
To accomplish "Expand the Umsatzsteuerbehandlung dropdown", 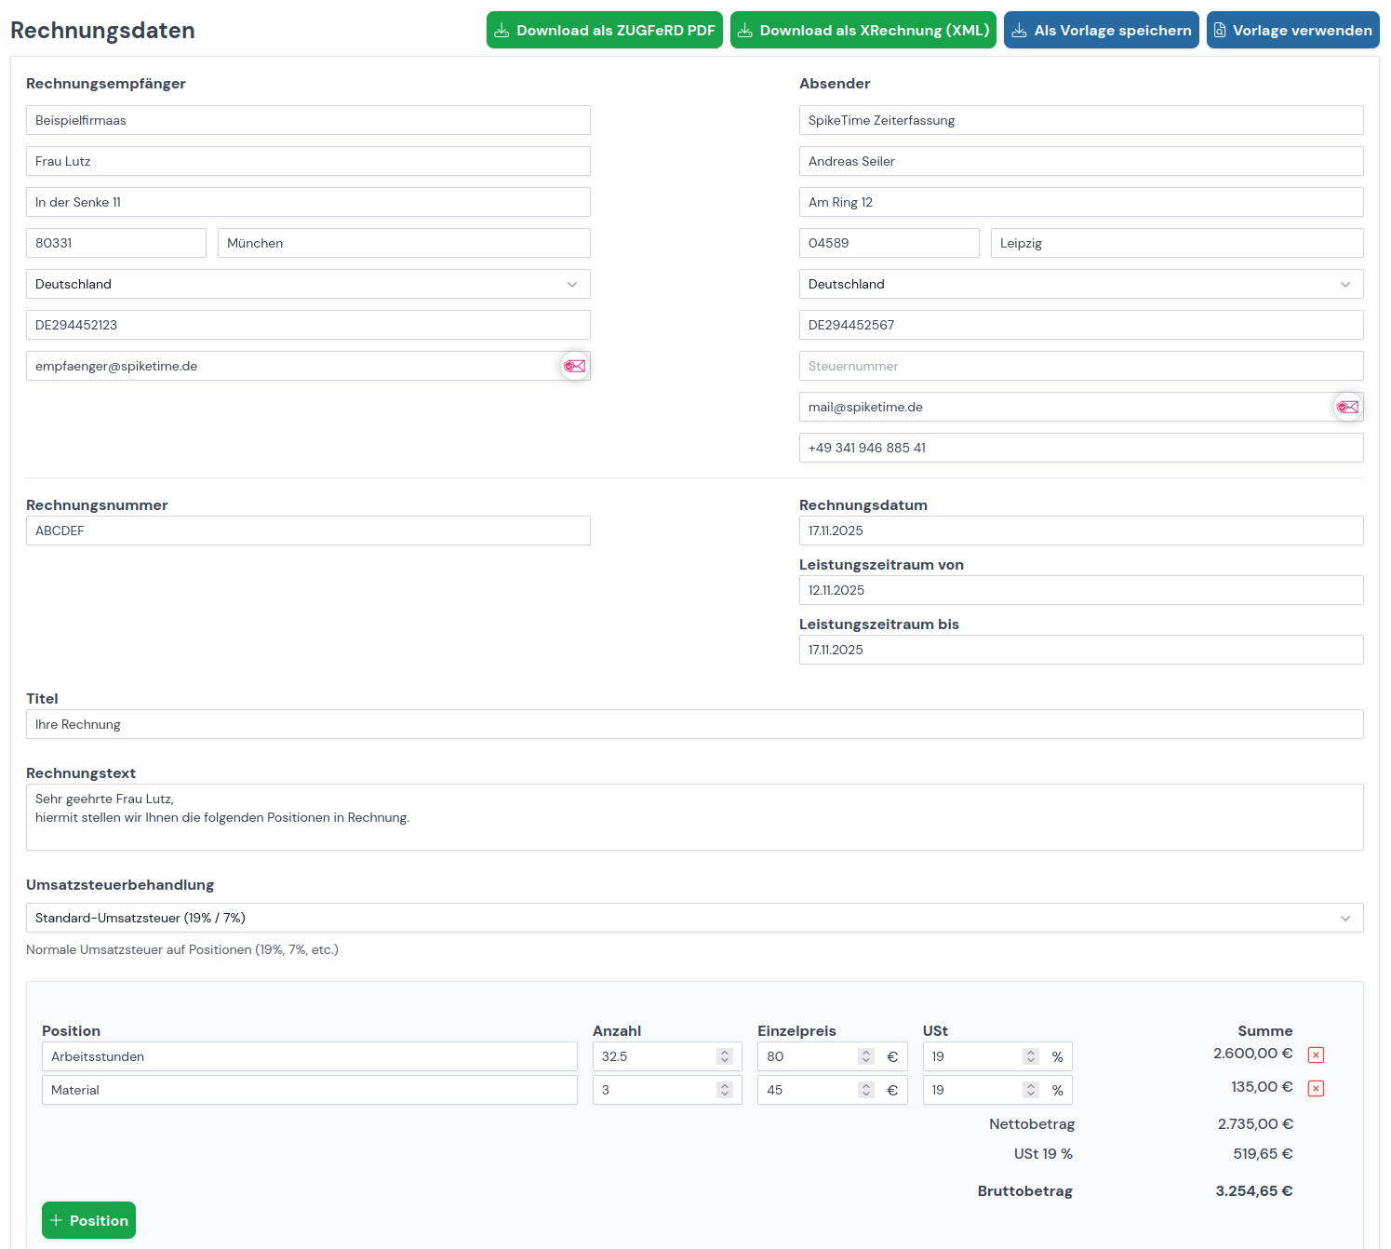I will click(x=694, y=918).
